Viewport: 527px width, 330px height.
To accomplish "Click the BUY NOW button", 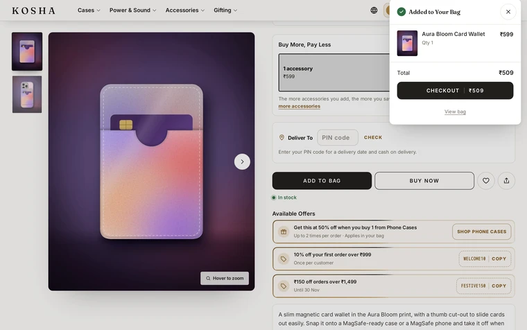I will tap(424, 181).
